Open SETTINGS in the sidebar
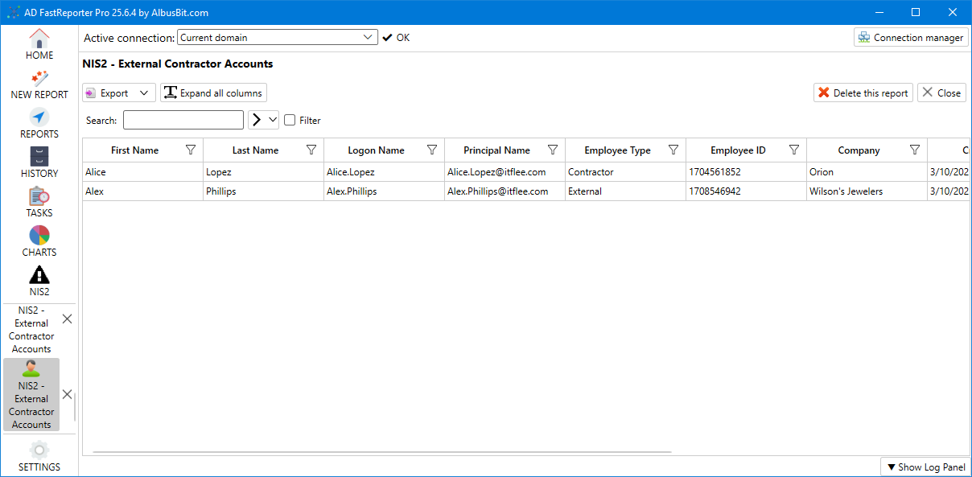This screenshot has height=477, width=972. click(x=39, y=457)
